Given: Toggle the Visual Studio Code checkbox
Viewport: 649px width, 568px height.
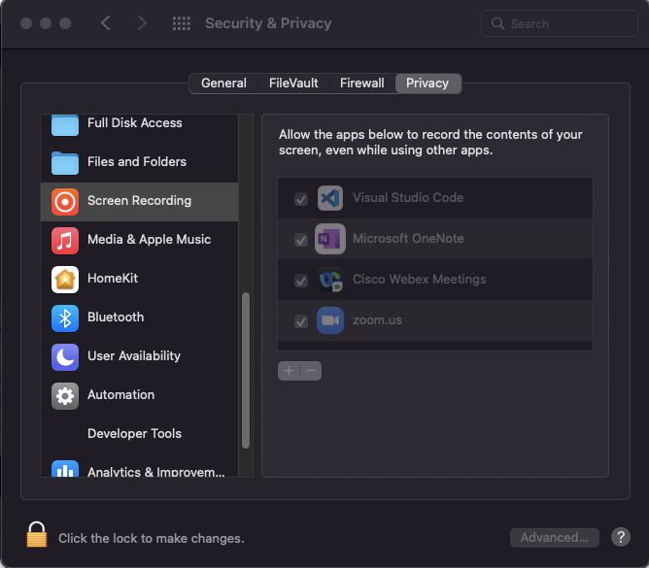Looking at the screenshot, I should [x=301, y=199].
